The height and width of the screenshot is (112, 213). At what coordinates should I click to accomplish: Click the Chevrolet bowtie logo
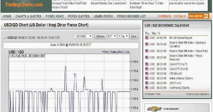click(154, 109)
